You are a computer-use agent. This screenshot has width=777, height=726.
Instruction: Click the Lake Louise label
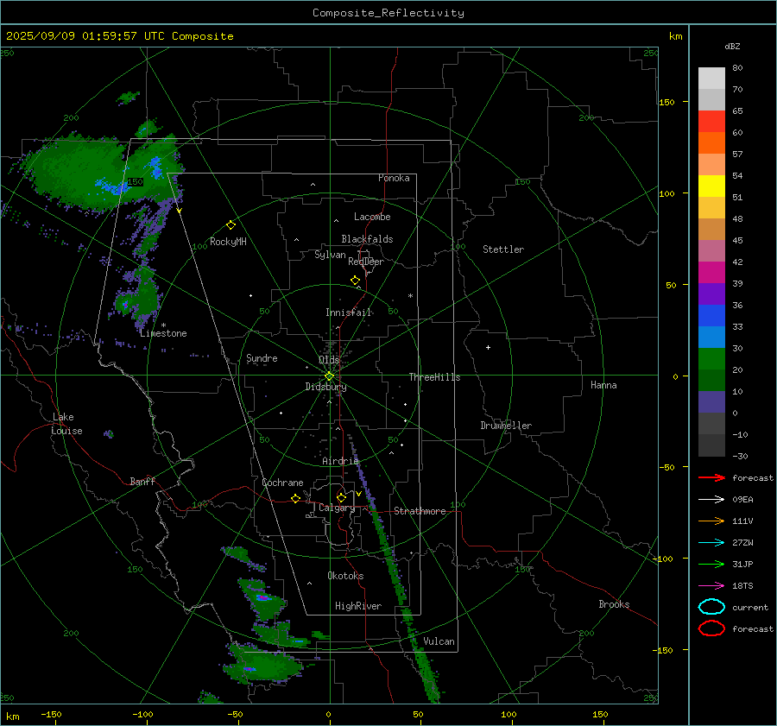(x=66, y=424)
